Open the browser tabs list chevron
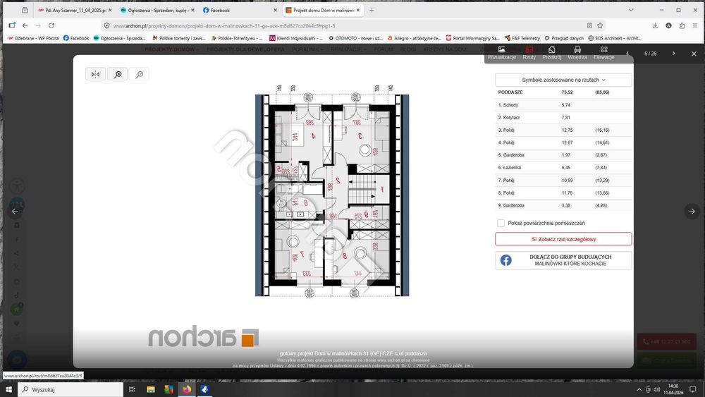 (631, 10)
